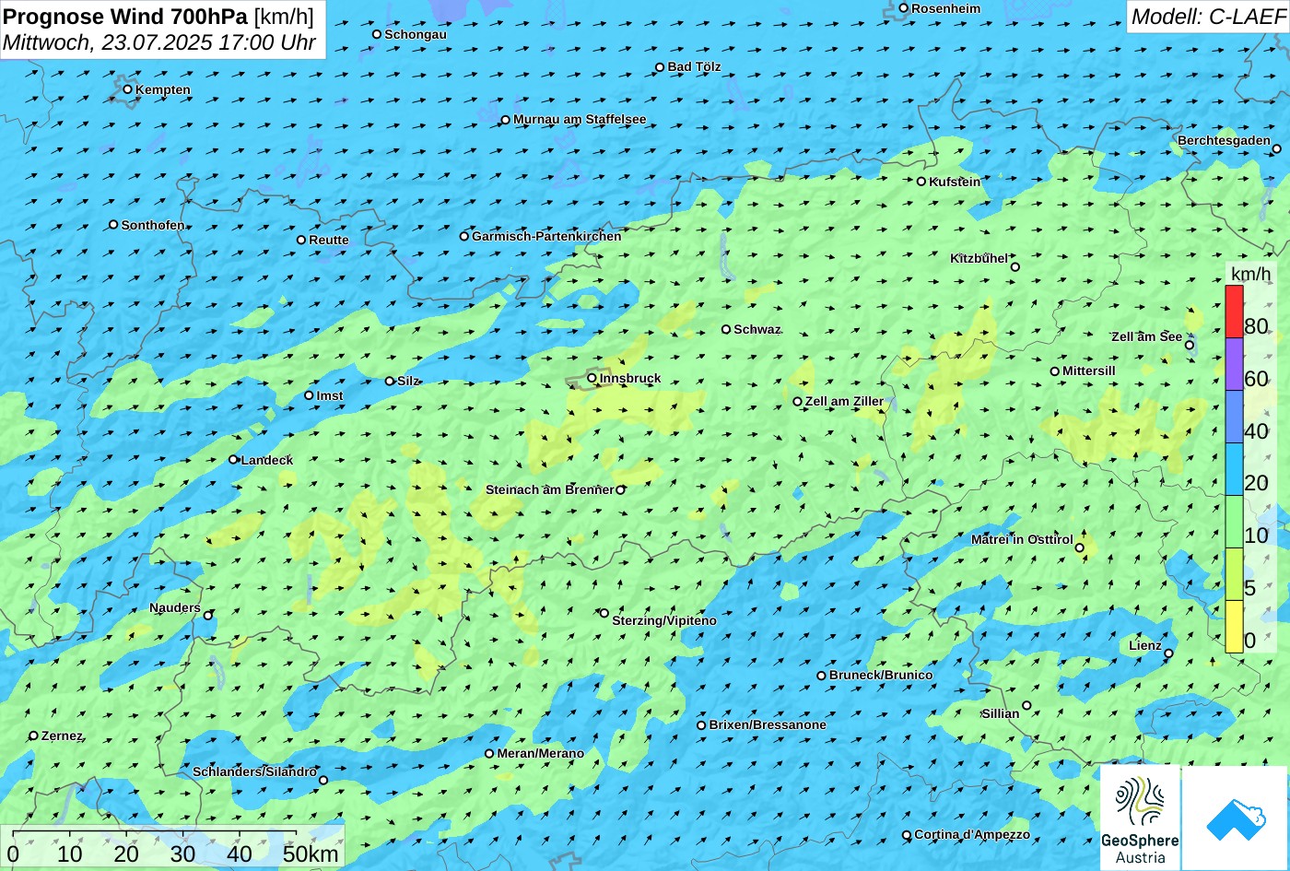
Task: Click the Landeck marker circle
Action: [x=233, y=460]
